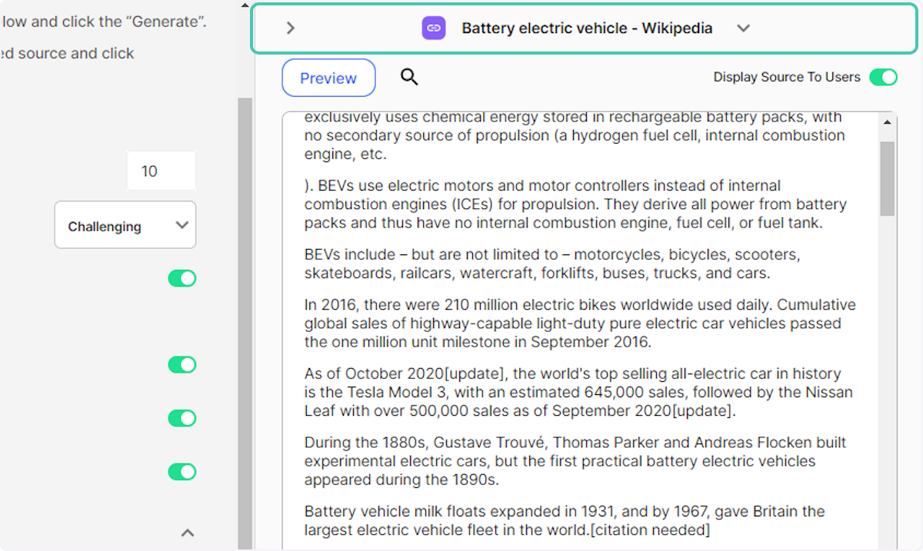Toggle the second green switch below Challenging dropdown

182,364
